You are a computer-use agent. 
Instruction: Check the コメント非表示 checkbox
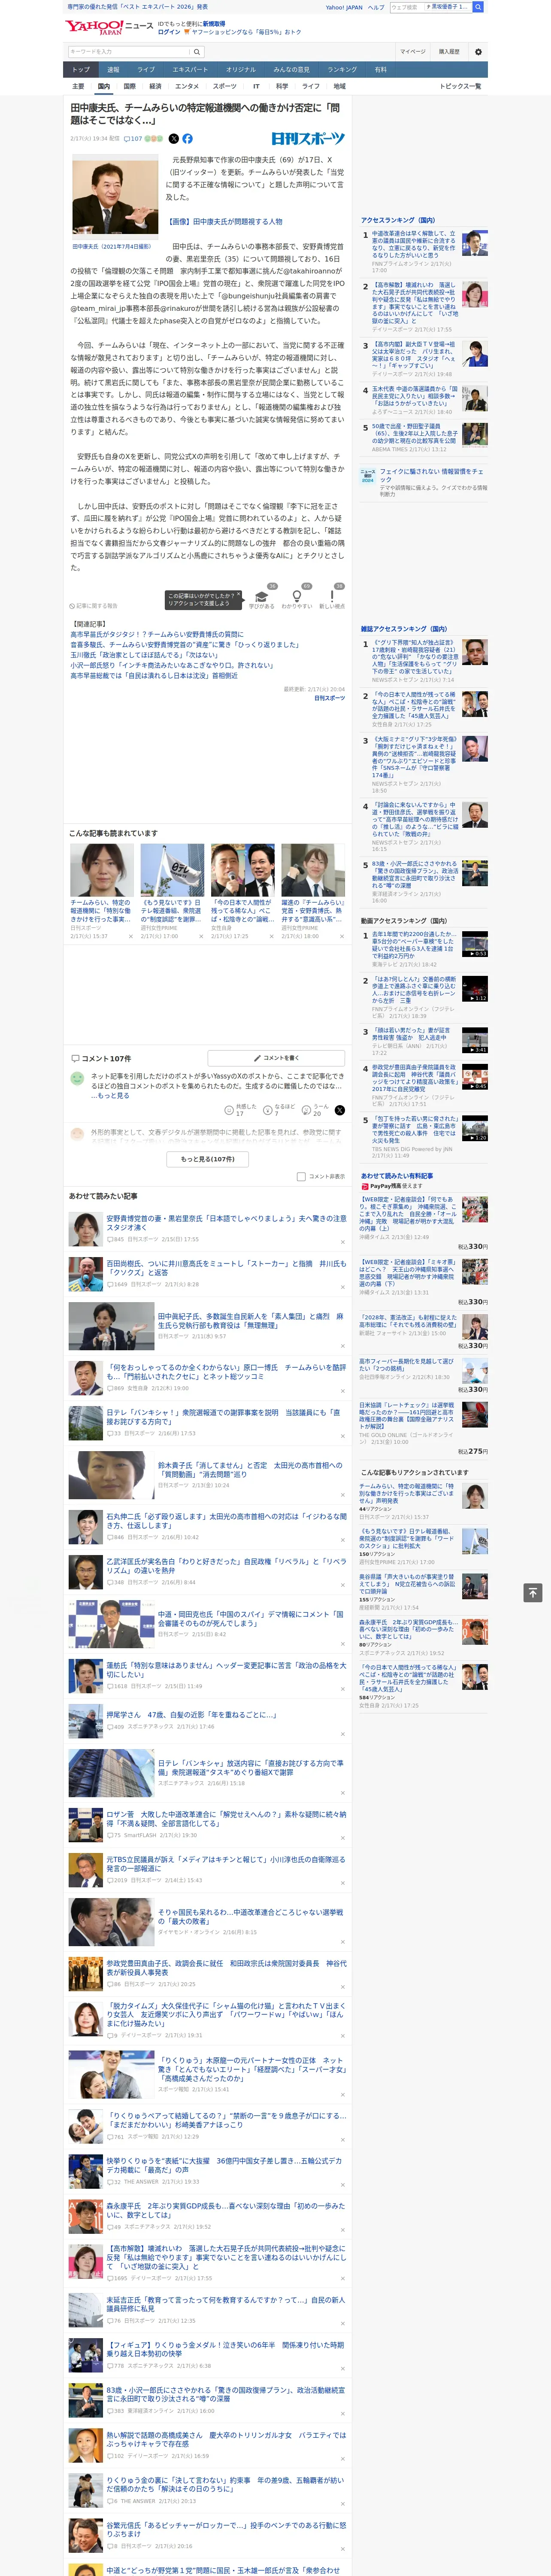301,1177
